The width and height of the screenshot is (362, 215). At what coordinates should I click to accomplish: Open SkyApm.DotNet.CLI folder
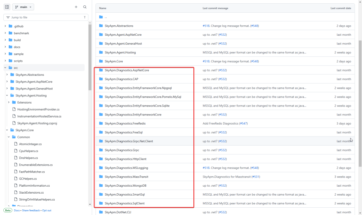pos(118,212)
